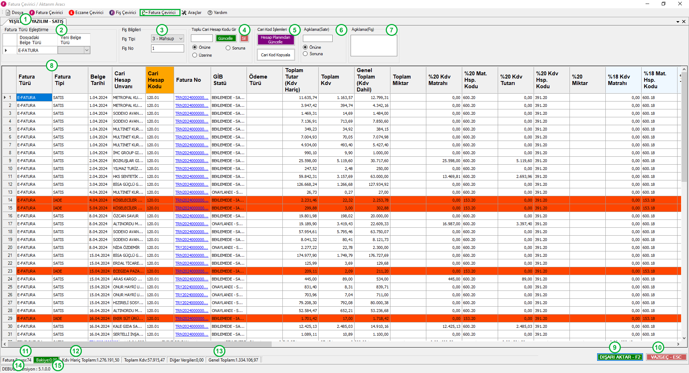
Task: Click Hesap Planından Güncelle button
Action: point(276,39)
